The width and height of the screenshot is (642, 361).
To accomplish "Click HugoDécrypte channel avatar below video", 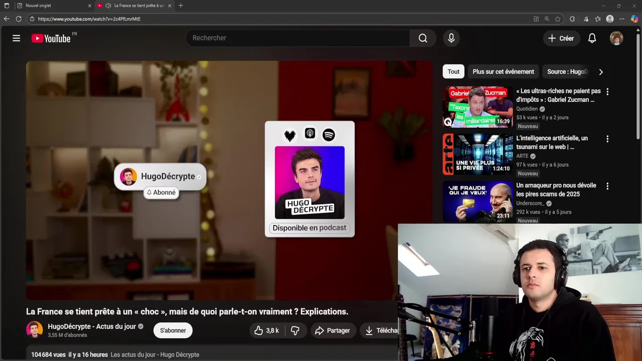I will click(35, 330).
